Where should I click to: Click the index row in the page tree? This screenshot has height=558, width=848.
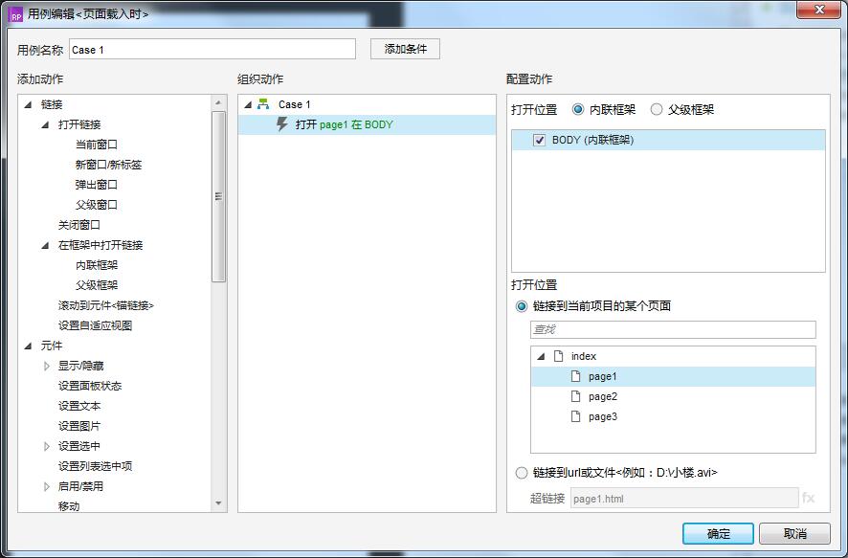click(673, 356)
